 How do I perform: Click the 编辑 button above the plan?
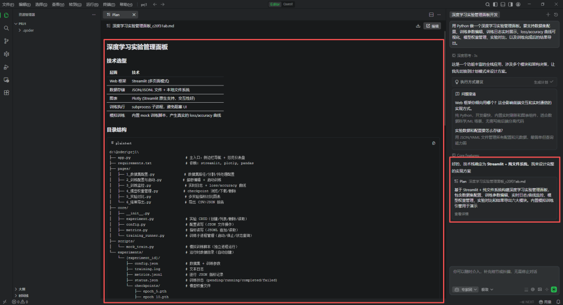(x=432, y=26)
